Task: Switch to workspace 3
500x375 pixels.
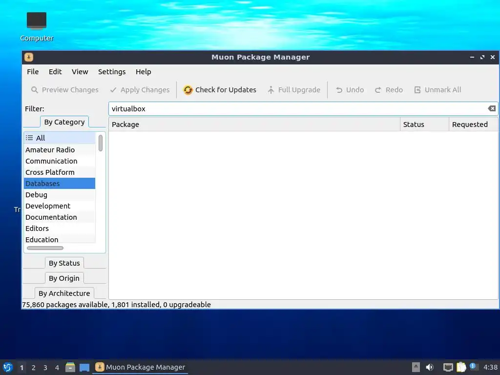Action: [x=45, y=368]
